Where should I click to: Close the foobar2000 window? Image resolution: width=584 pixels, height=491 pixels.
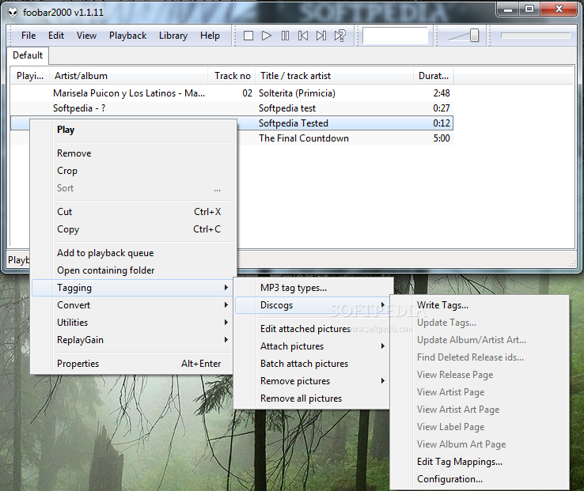click(559, 9)
